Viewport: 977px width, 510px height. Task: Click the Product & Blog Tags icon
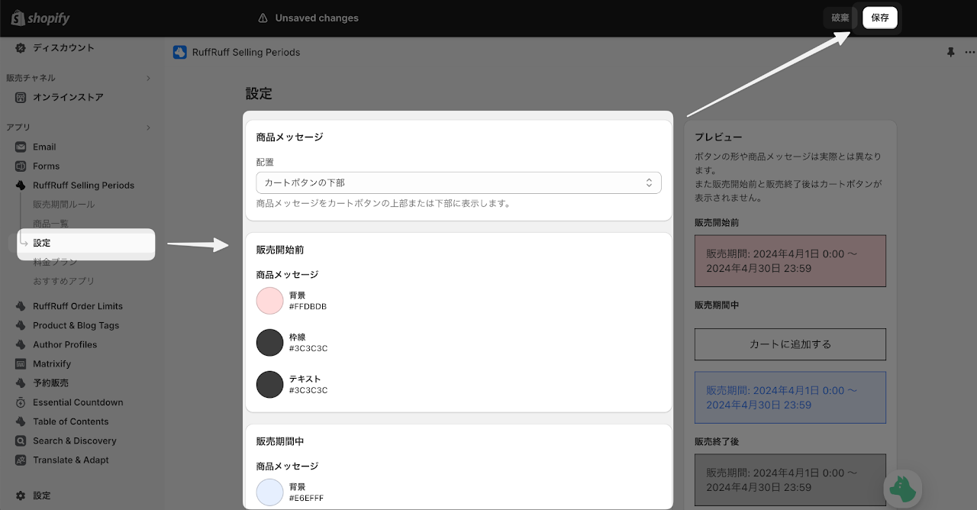point(21,325)
